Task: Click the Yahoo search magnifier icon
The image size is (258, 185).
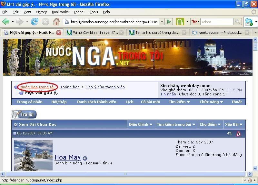Action: 238,22
